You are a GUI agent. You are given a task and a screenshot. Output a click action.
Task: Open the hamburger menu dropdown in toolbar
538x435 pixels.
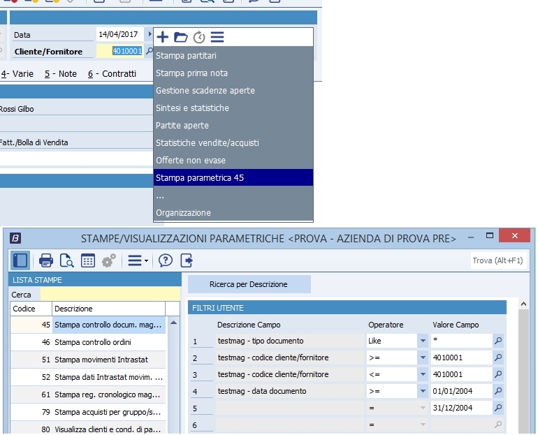pos(136,261)
